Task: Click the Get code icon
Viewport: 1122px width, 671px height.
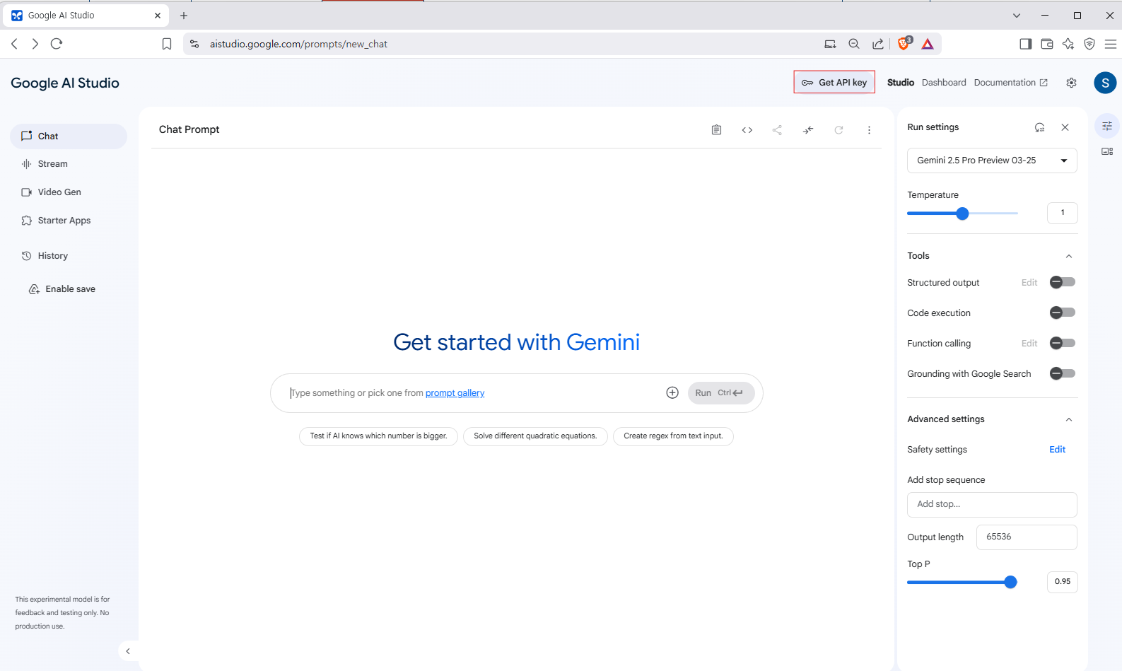Action: pyautogui.click(x=747, y=130)
